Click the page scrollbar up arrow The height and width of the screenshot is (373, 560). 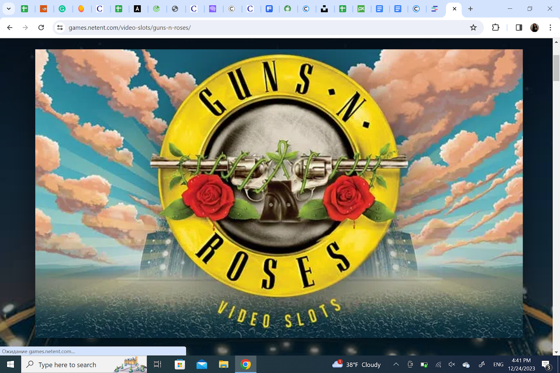click(556, 42)
